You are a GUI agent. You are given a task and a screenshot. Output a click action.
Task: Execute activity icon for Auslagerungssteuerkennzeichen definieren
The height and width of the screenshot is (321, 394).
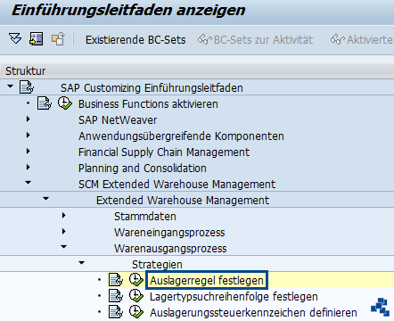point(136,312)
